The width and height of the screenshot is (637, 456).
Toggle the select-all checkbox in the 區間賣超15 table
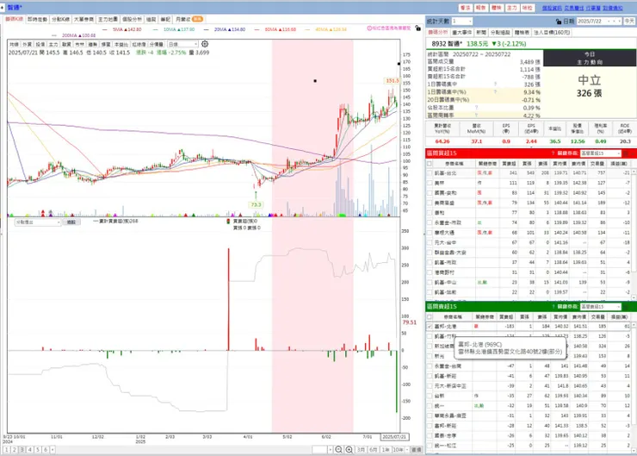[430, 316]
